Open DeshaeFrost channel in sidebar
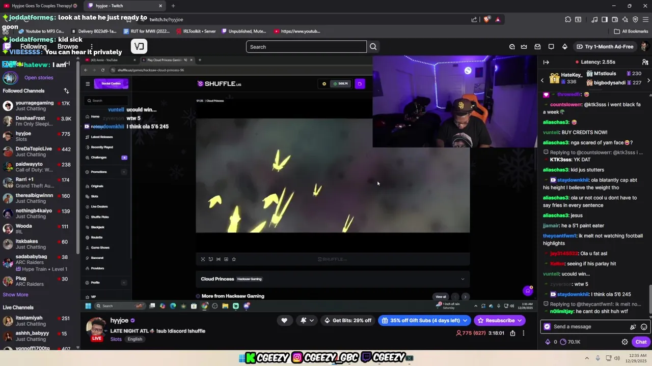Image resolution: width=652 pixels, height=366 pixels. click(38, 121)
